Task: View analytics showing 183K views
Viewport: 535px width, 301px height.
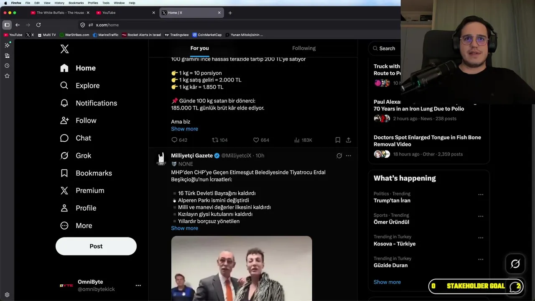Action: [303, 140]
